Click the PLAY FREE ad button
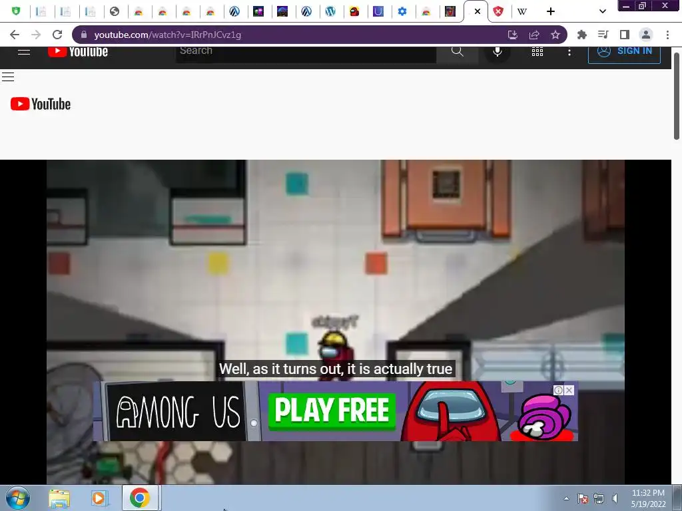682x511 pixels. 332,411
